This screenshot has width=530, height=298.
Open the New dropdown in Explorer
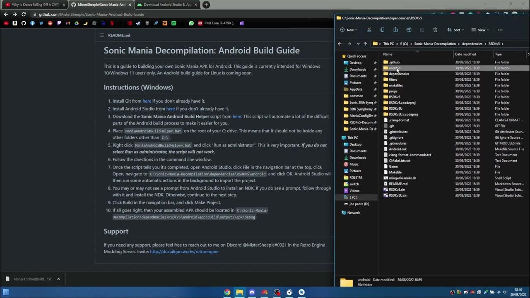(x=349, y=30)
